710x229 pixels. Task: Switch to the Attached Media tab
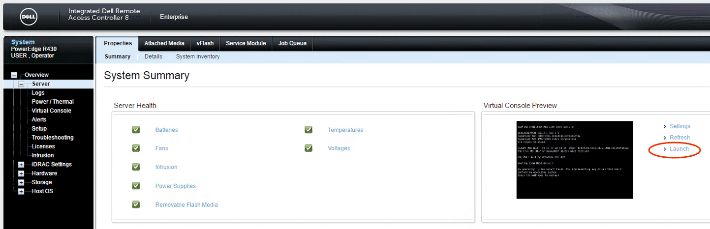(x=164, y=43)
